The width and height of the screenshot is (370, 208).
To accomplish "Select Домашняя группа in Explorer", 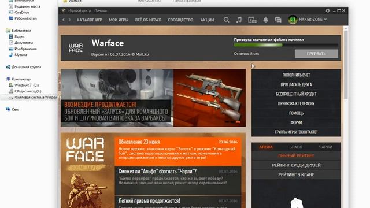I will pyautogui.click(x=26, y=67).
